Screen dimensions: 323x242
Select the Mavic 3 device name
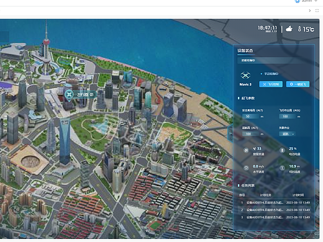(x=245, y=84)
